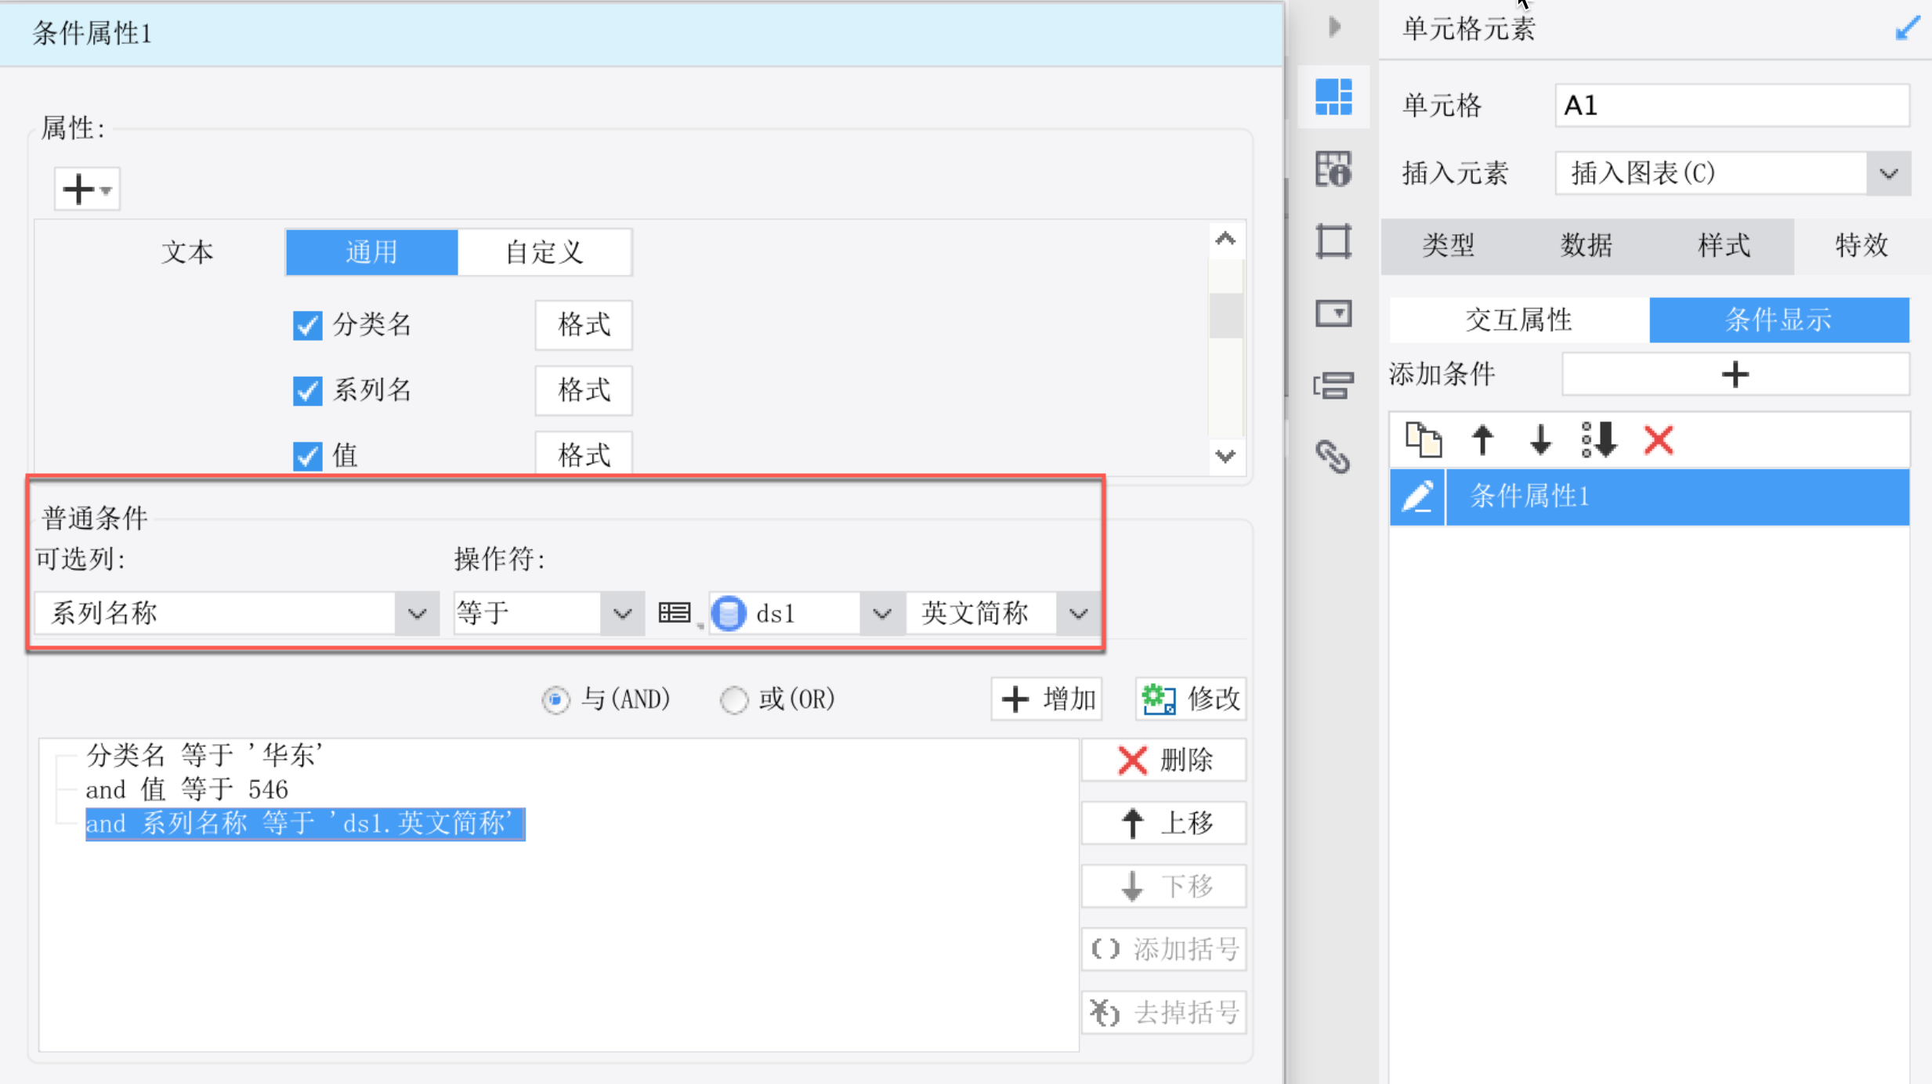The width and height of the screenshot is (1932, 1084).
Task: Move condition up with arrow icon
Action: [x=1482, y=439]
